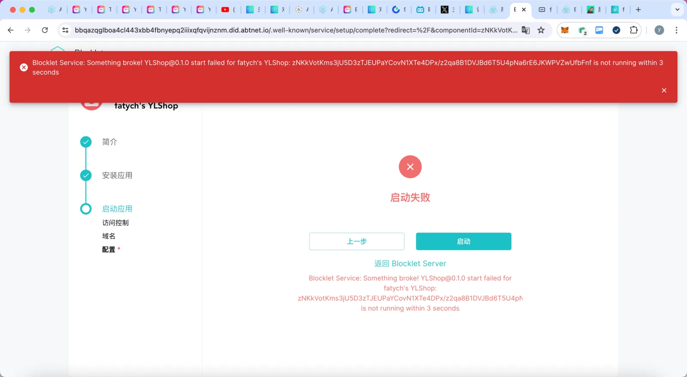Screen dimensions: 687x377
Task: Open the translate page icon
Action: pyautogui.click(x=526, y=30)
